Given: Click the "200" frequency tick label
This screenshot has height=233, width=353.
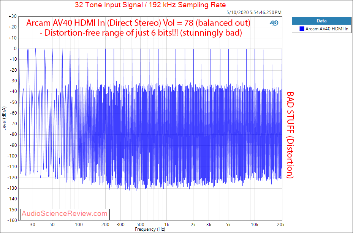Looking at the screenshot, I should coord(105,224).
